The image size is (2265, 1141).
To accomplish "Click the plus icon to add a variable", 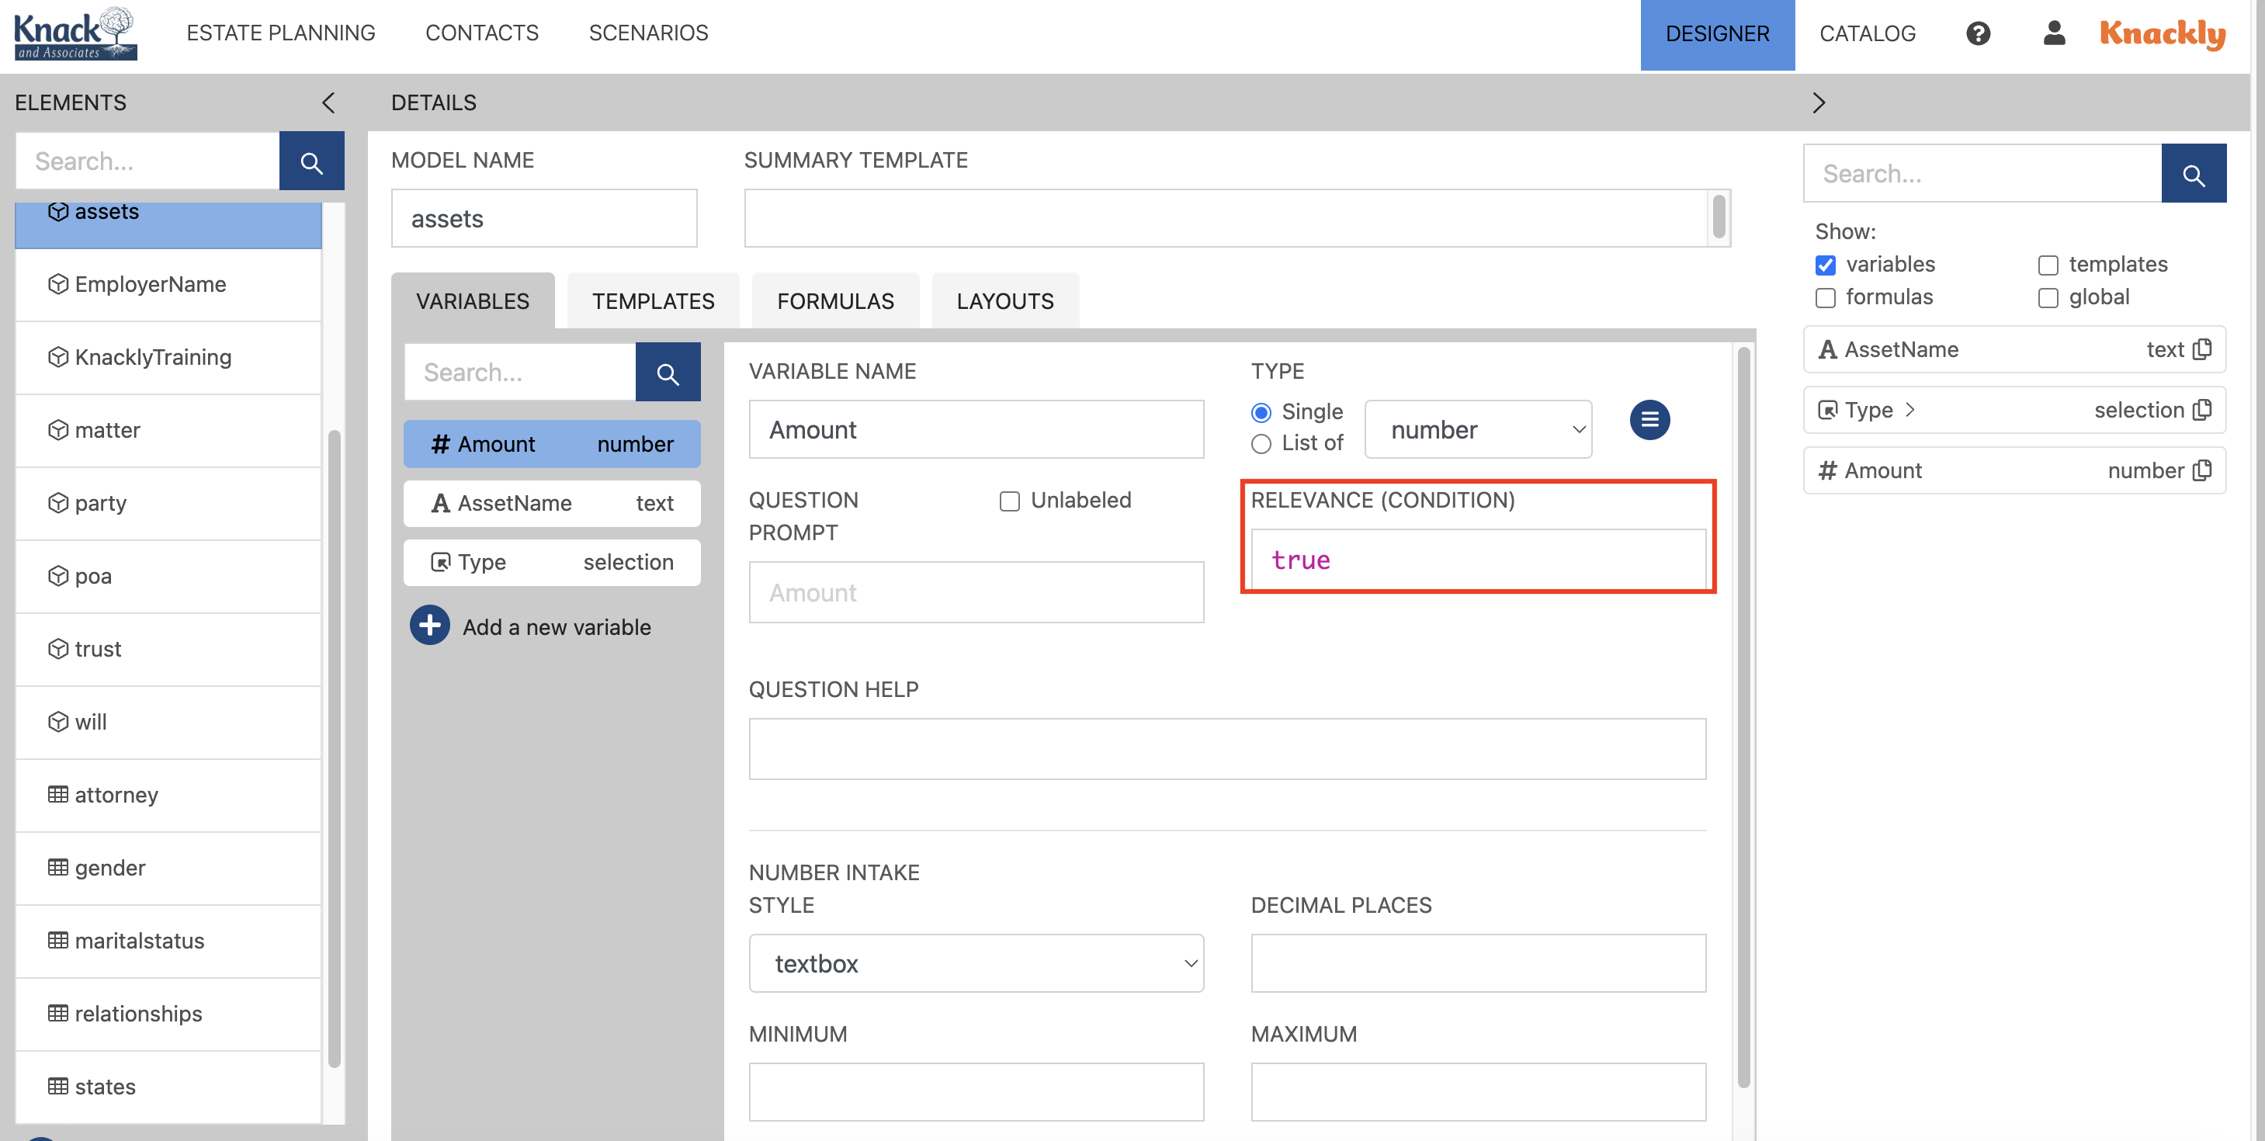I will click(x=429, y=625).
